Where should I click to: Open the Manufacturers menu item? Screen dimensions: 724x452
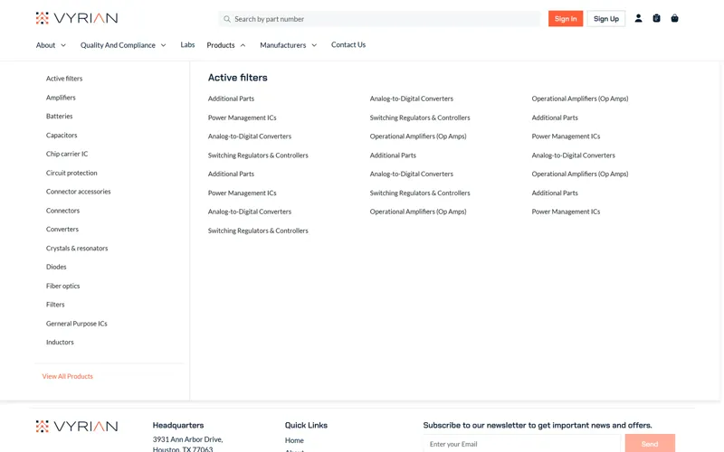point(283,45)
